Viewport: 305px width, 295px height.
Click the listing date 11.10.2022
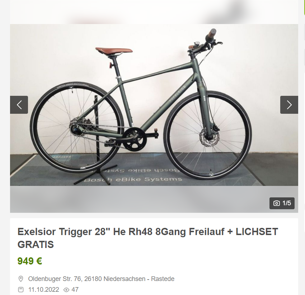pos(43,290)
